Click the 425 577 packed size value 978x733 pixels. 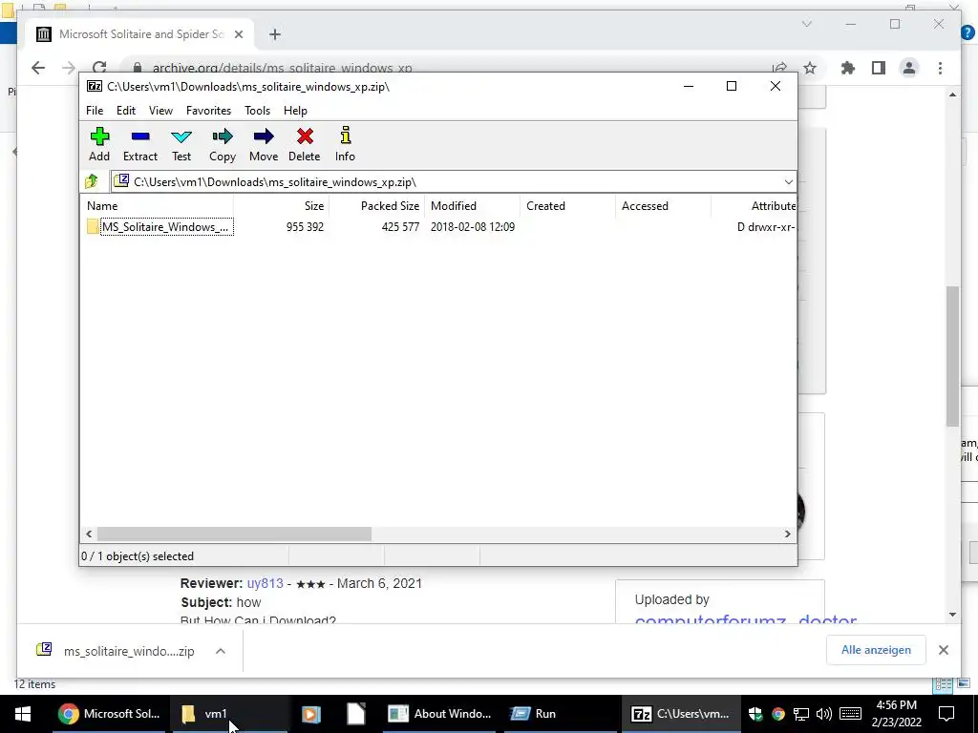(x=400, y=227)
